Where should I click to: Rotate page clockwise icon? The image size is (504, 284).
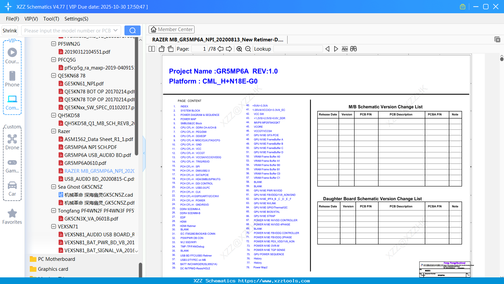coord(170,49)
